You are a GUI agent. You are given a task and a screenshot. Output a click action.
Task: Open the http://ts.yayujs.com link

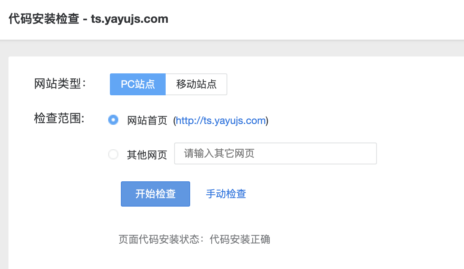click(221, 121)
